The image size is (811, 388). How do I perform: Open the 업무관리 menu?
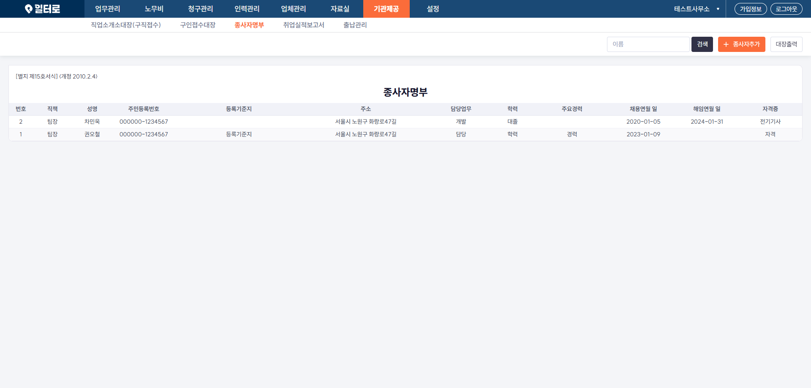tap(107, 9)
